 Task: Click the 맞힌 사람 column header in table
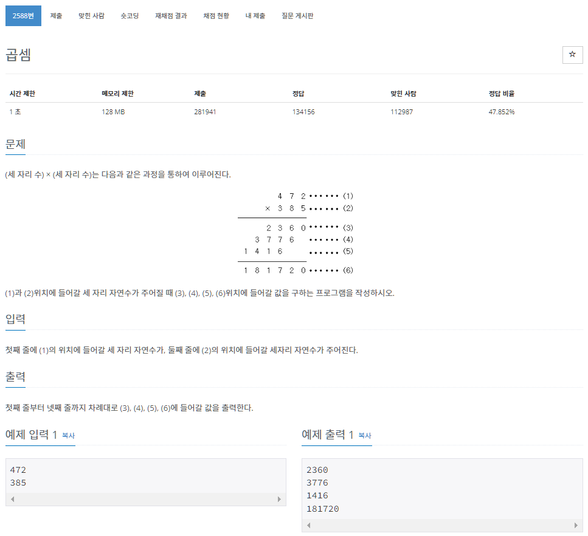(x=403, y=94)
